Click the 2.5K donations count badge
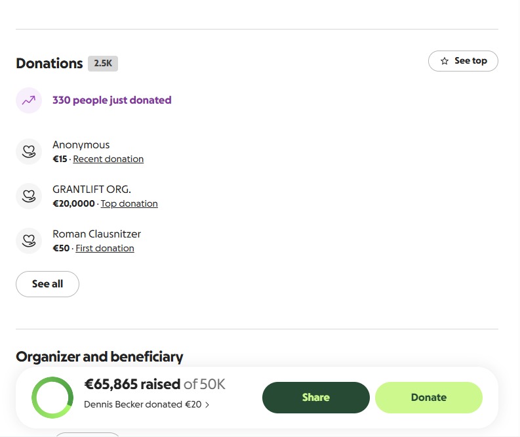 click(x=103, y=64)
